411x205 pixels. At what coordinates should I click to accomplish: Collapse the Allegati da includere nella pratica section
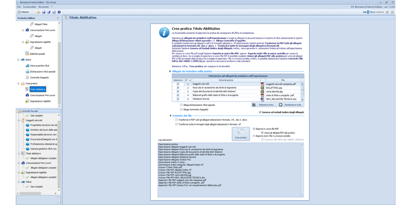click(170, 71)
